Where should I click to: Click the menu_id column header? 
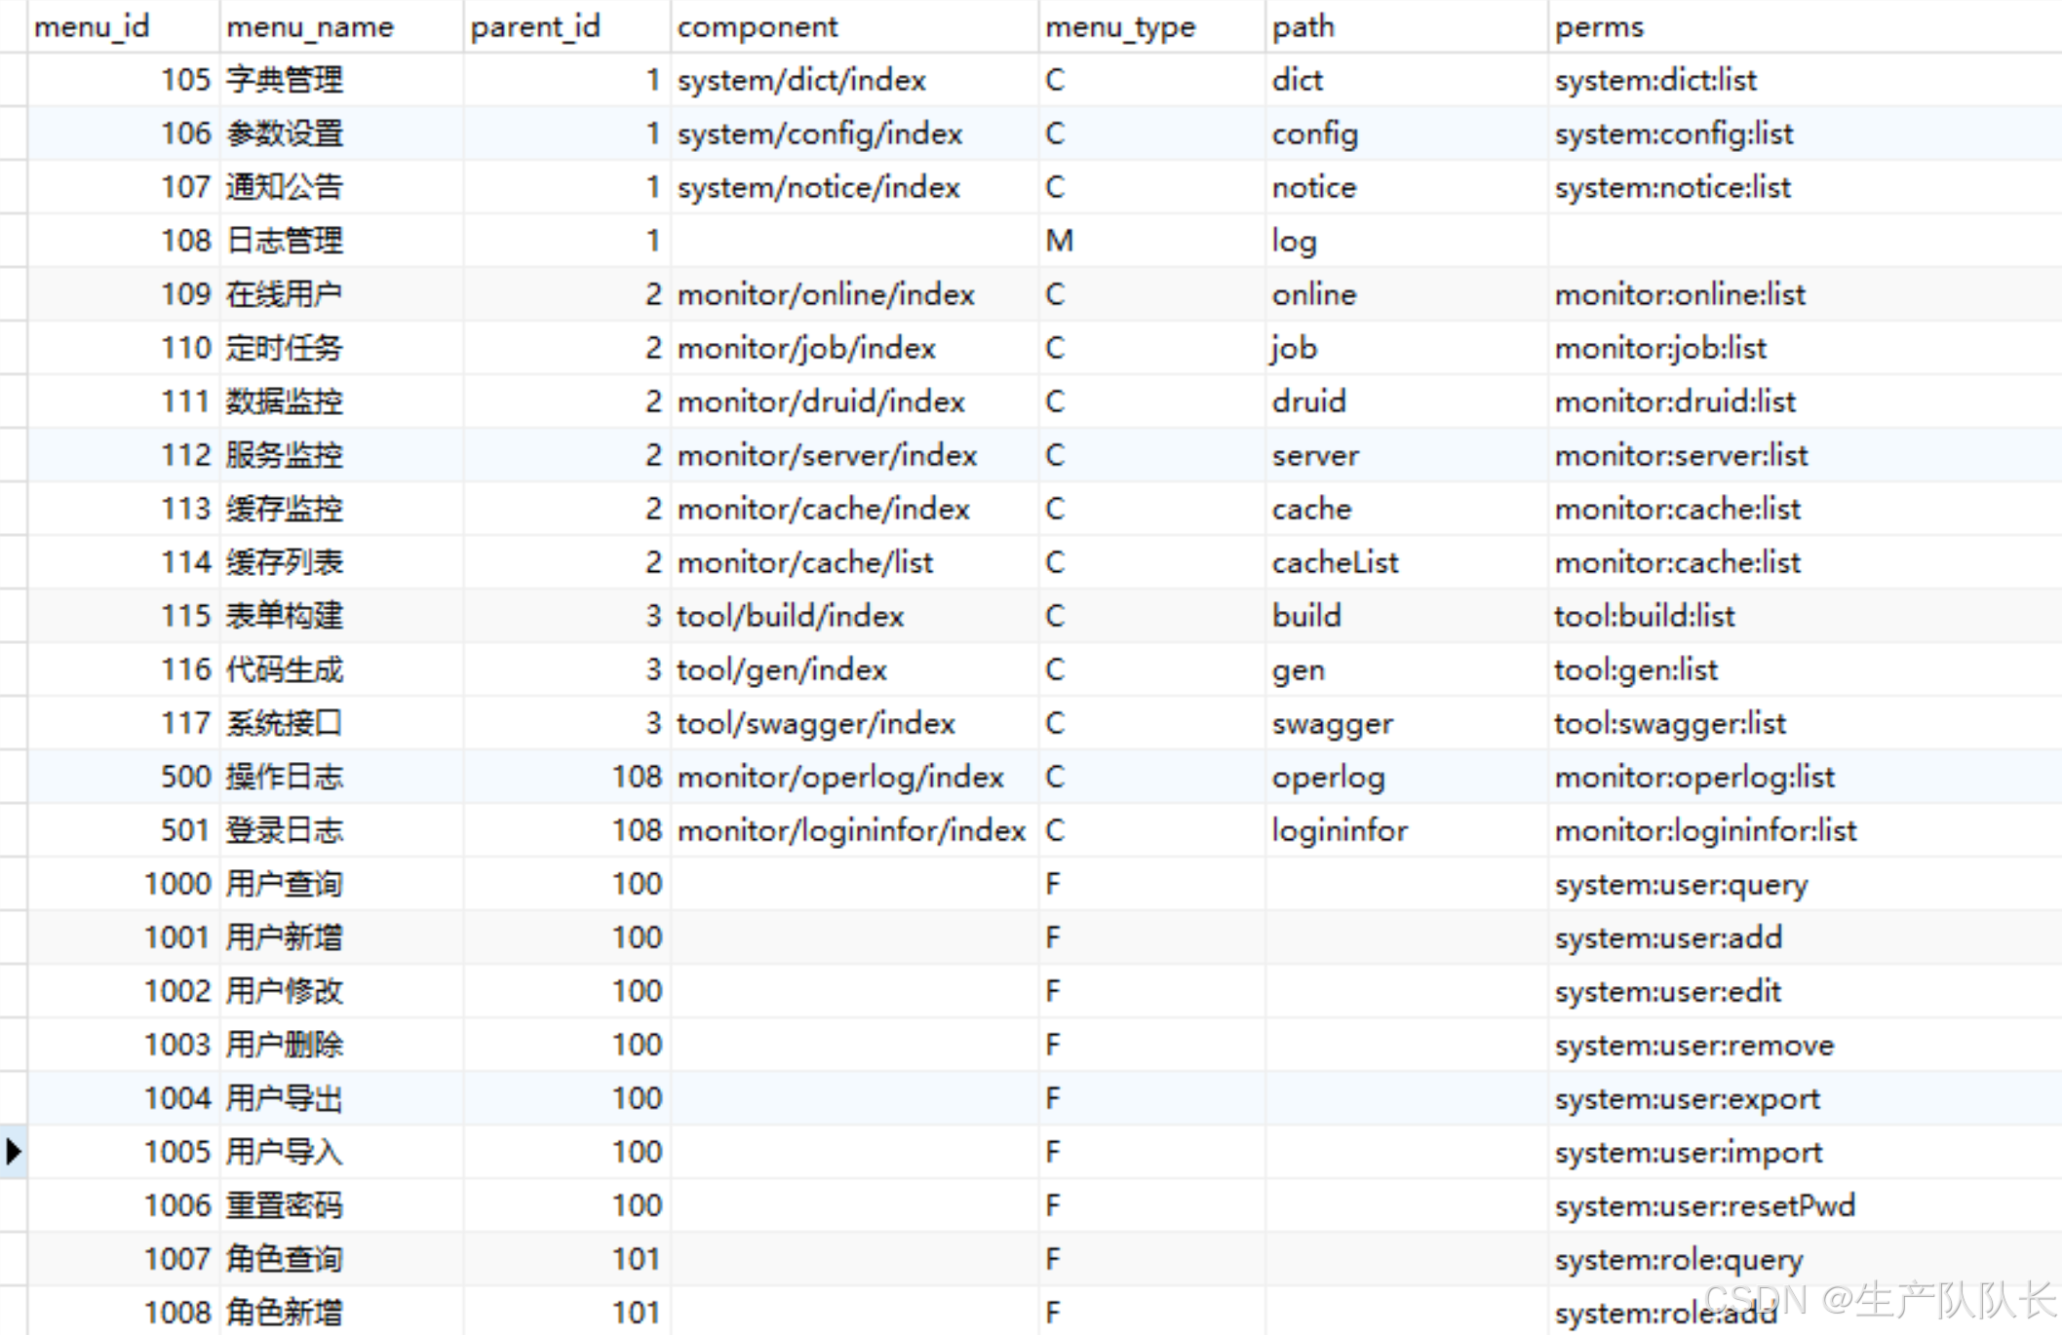pos(93,26)
